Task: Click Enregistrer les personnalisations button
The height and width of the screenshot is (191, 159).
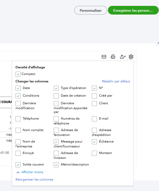Action: coord(133,10)
